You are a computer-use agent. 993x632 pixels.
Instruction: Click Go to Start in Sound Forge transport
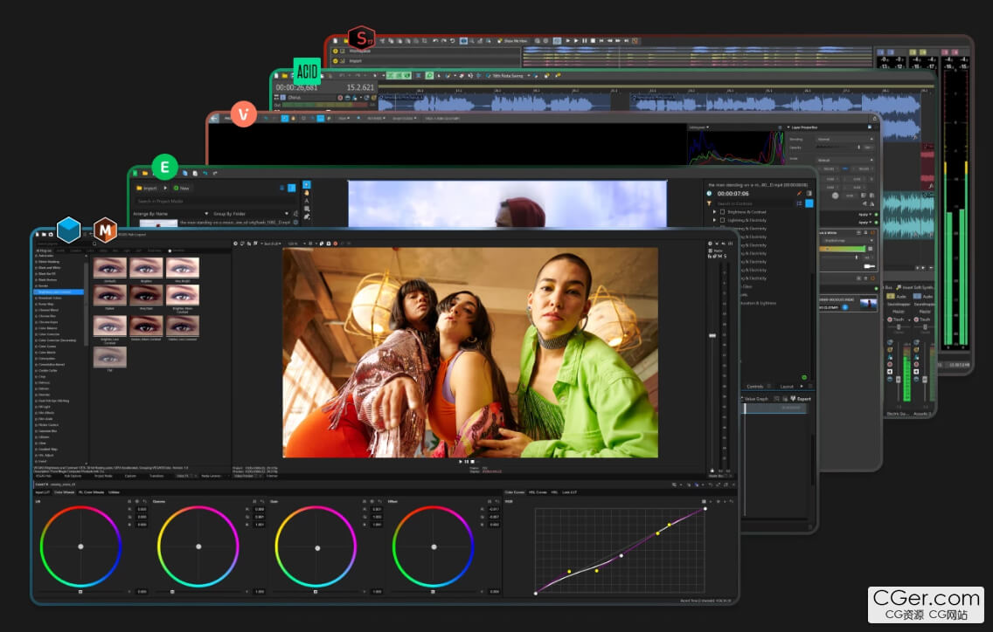pyautogui.click(x=601, y=41)
